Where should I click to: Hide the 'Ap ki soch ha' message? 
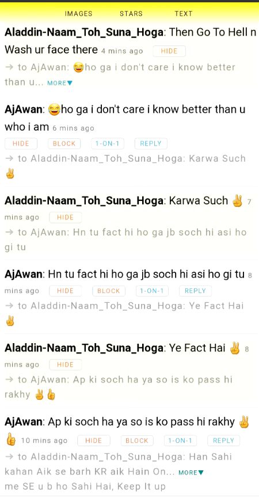(94, 440)
